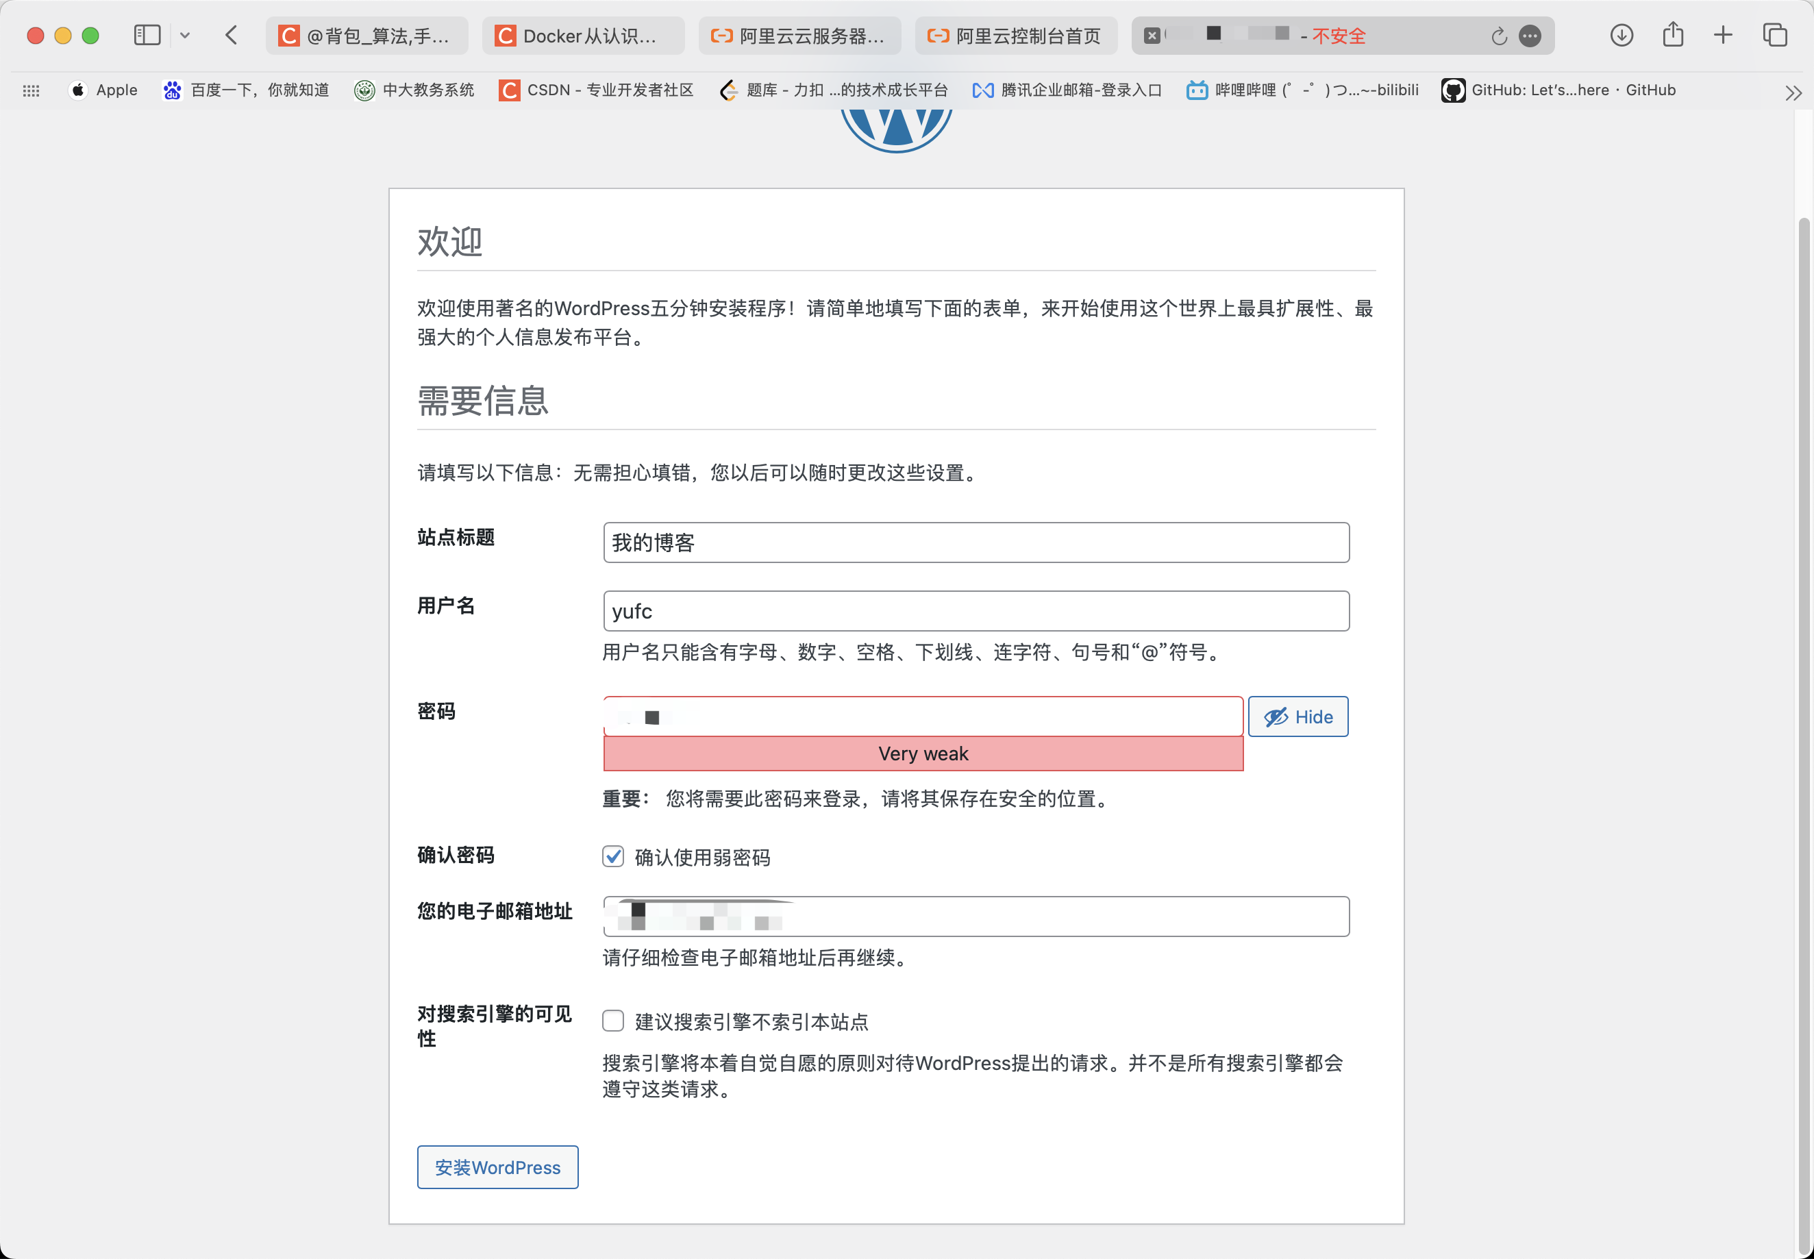Image resolution: width=1814 pixels, height=1259 pixels.
Task: Reload page using refresh icon
Action: point(1498,36)
